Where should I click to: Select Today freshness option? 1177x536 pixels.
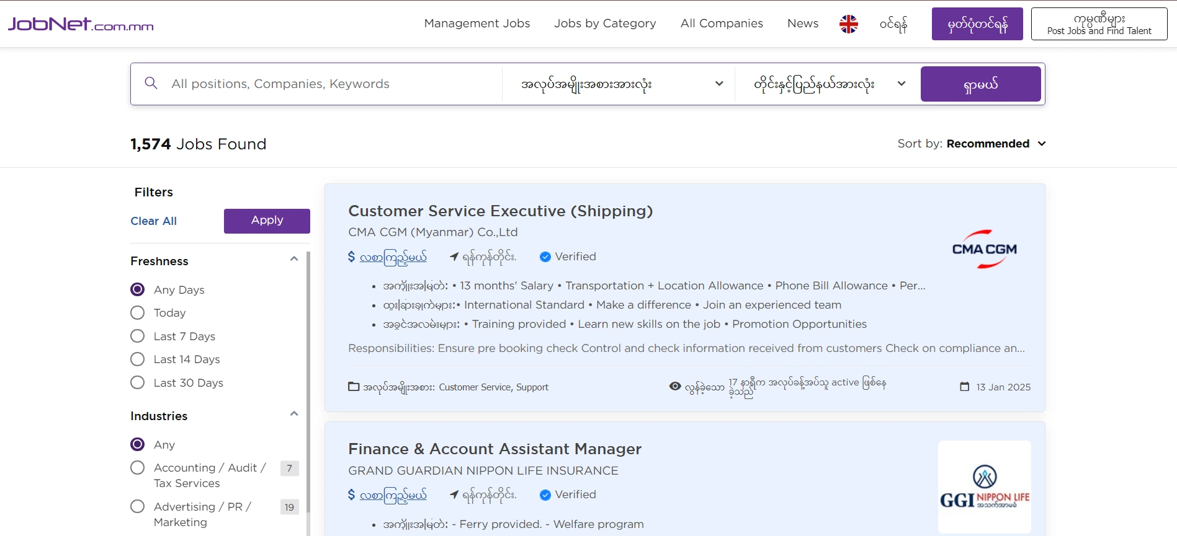pos(138,313)
